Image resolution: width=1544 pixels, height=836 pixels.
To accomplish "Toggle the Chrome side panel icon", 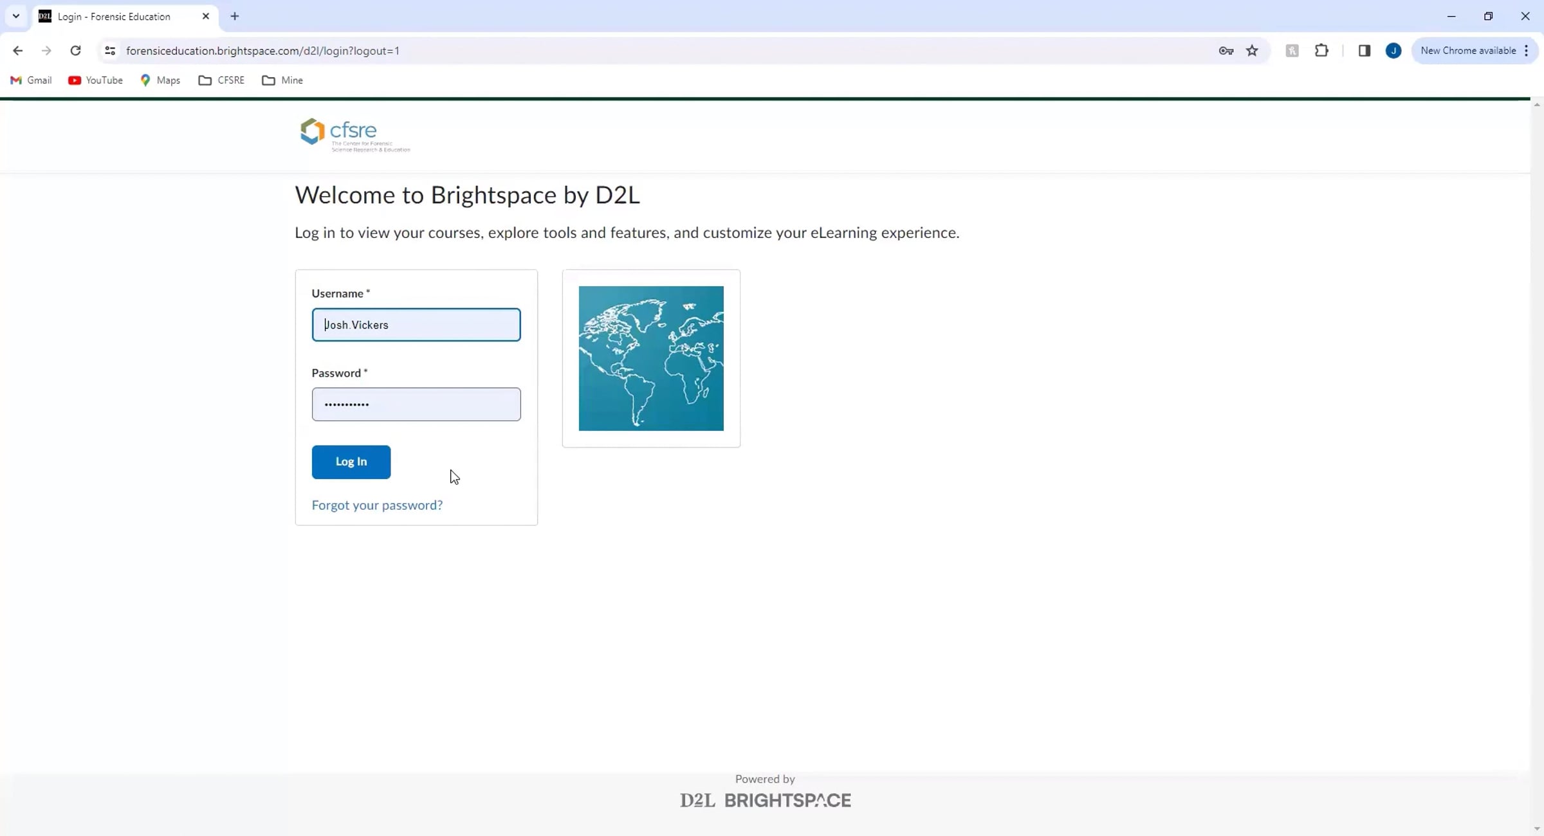I will coord(1364,51).
